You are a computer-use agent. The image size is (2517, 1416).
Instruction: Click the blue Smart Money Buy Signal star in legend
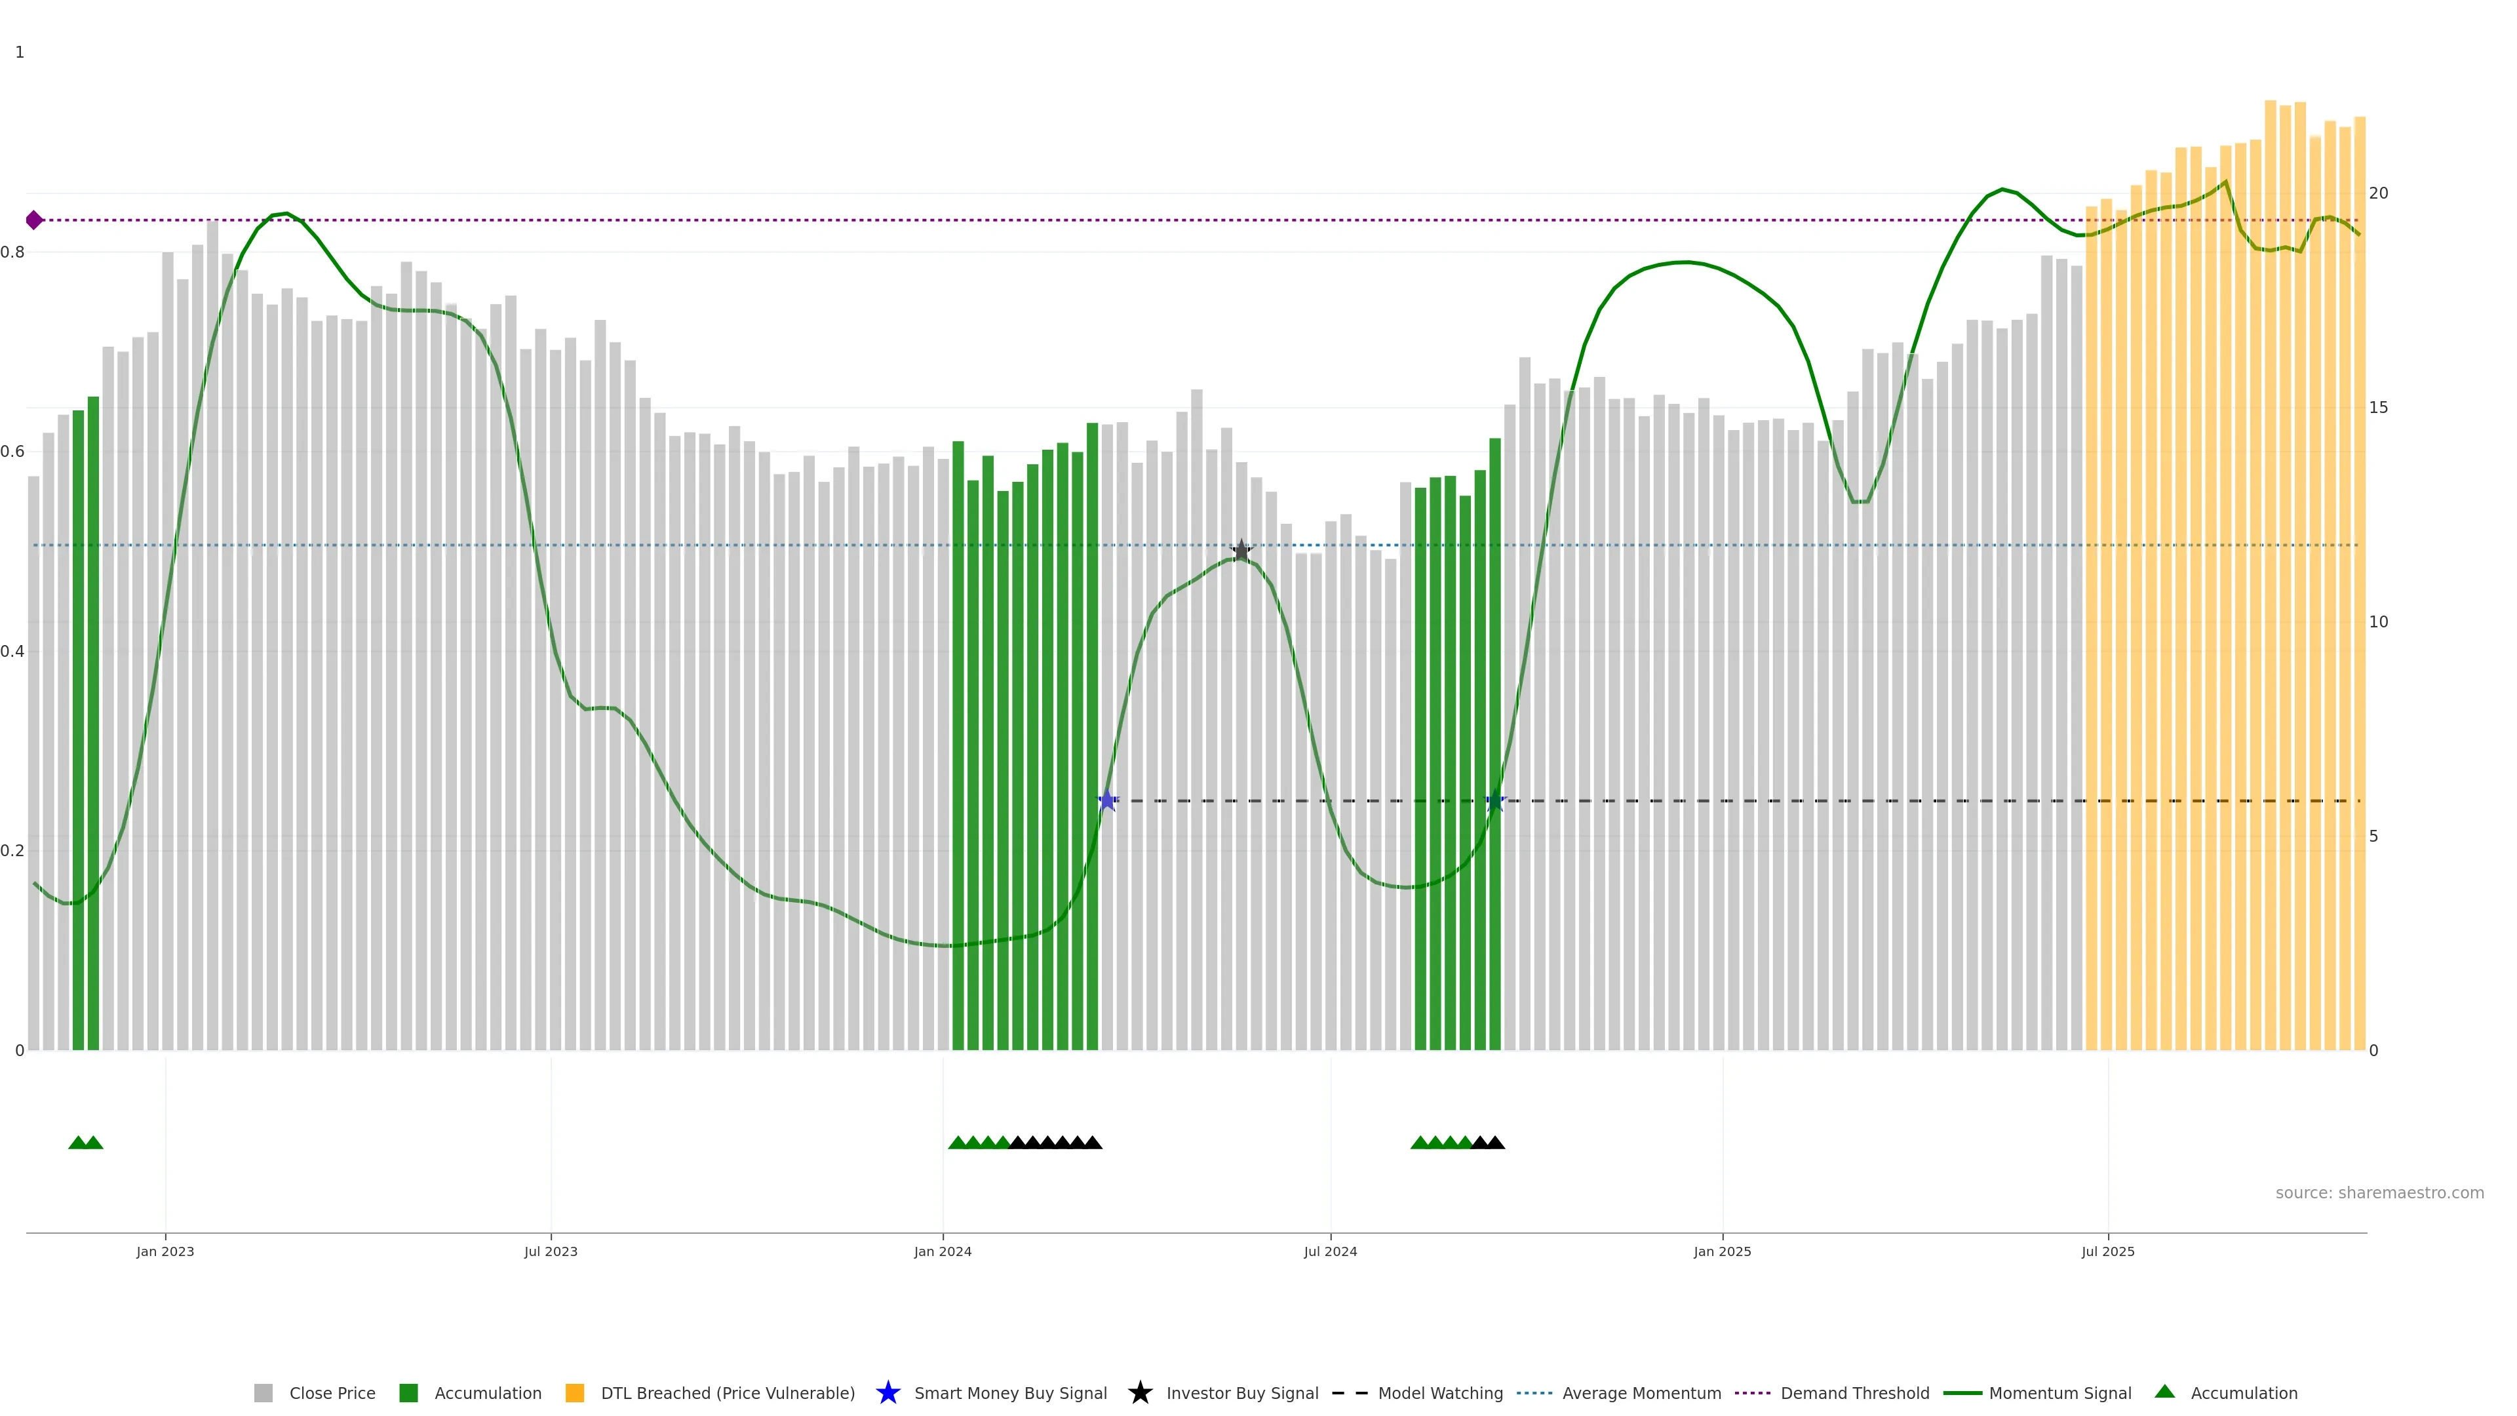click(888, 1392)
